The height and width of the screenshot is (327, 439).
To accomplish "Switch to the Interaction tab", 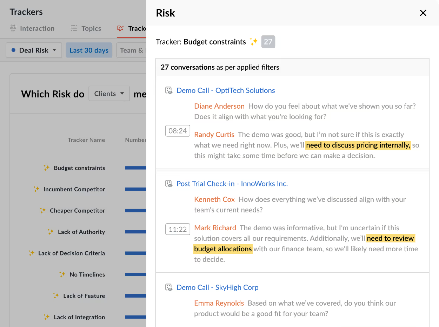I will 32,28.
